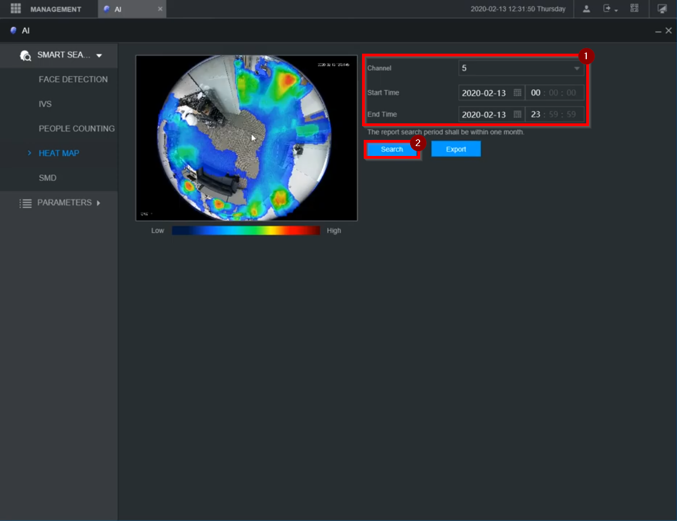677x521 pixels.
Task: Click the report period note text
Action: (446, 132)
